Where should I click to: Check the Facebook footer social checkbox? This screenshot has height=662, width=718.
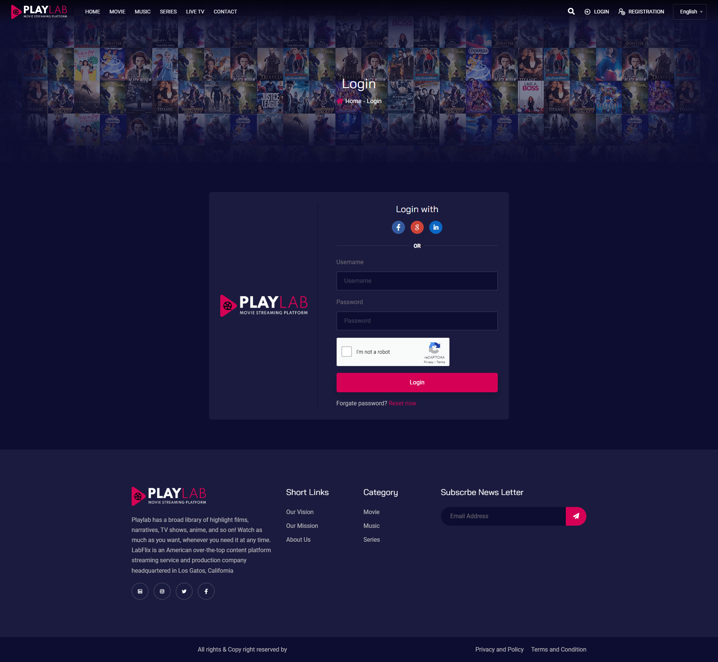[x=206, y=591]
